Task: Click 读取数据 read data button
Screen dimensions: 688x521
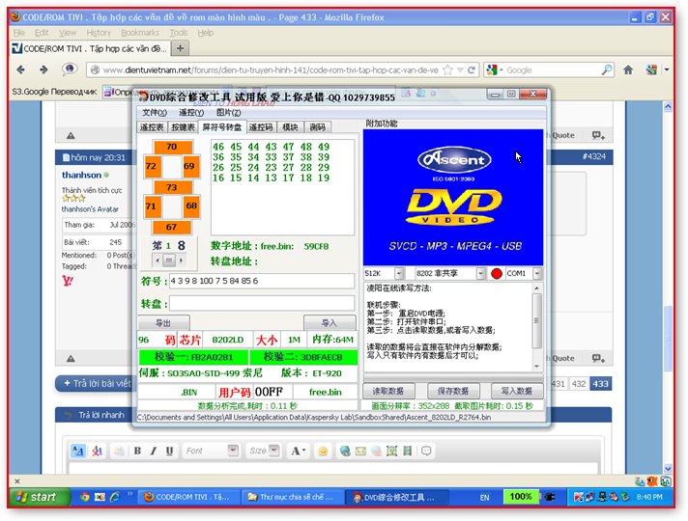Action: pyautogui.click(x=387, y=391)
